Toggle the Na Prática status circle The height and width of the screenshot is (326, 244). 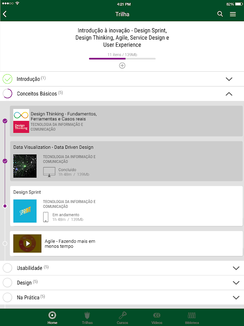pyautogui.click(x=8, y=297)
